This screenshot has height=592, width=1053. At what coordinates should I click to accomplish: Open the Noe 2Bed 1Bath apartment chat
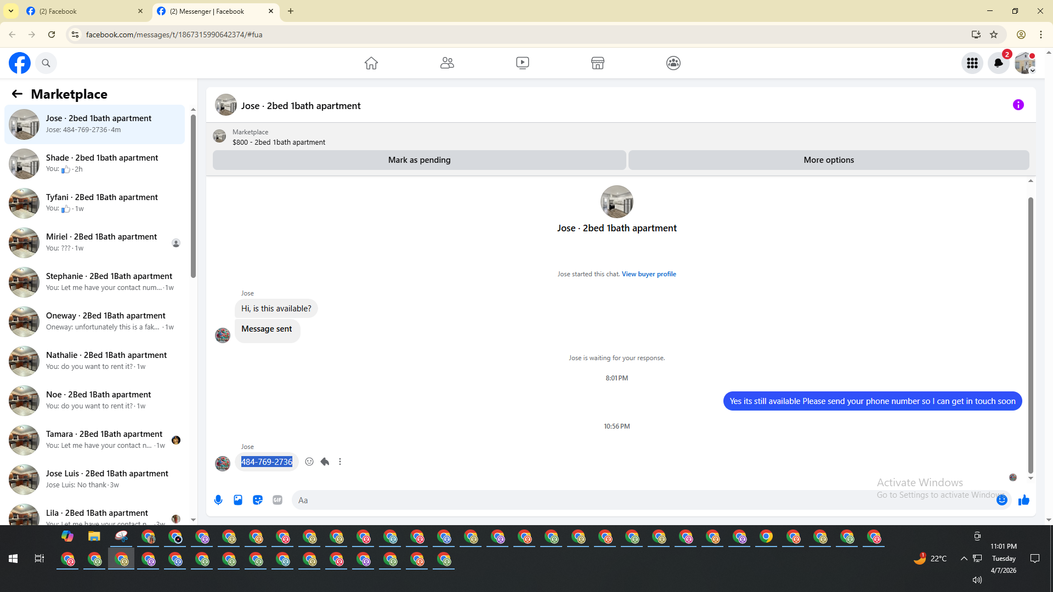(x=94, y=401)
